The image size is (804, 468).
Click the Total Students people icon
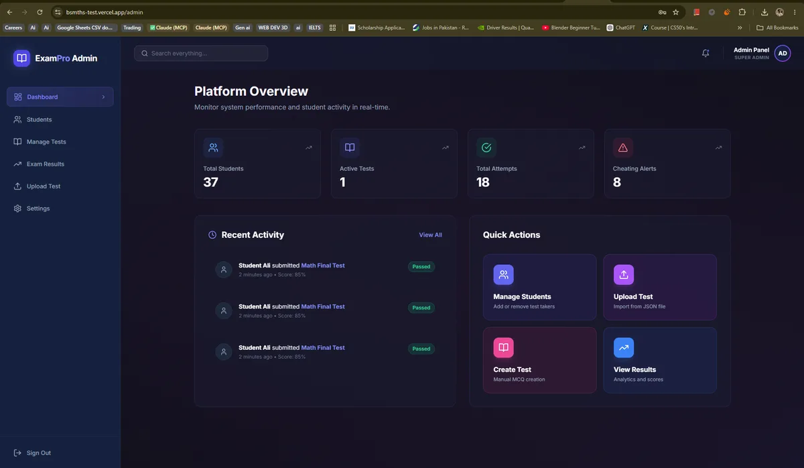[213, 148]
